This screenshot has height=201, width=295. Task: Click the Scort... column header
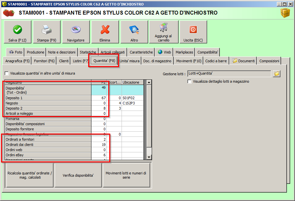(x=114, y=82)
